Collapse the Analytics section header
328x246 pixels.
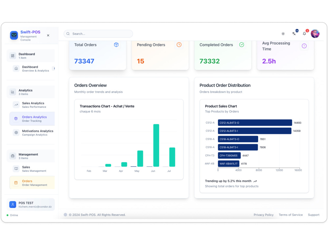click(x=31, y=92)
